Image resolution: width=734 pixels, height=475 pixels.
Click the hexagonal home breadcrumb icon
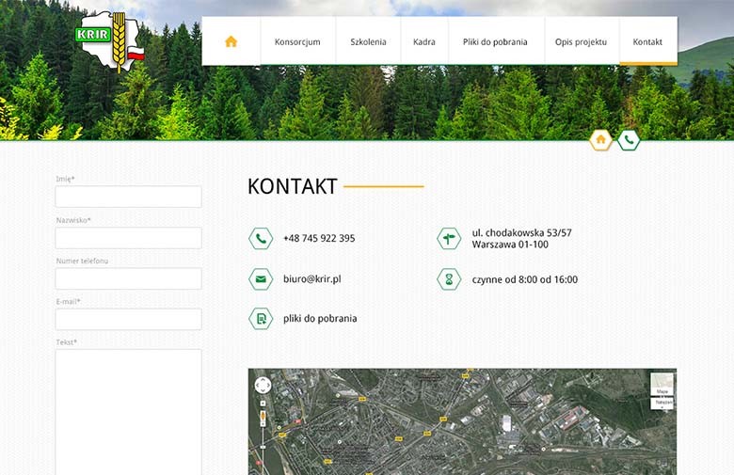coord(601,140)
